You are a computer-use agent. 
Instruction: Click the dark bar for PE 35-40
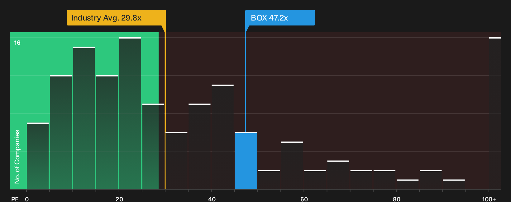pos(199,146)
